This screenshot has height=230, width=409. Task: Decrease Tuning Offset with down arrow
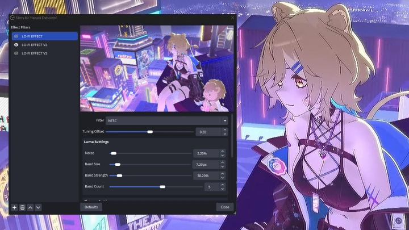225,134
